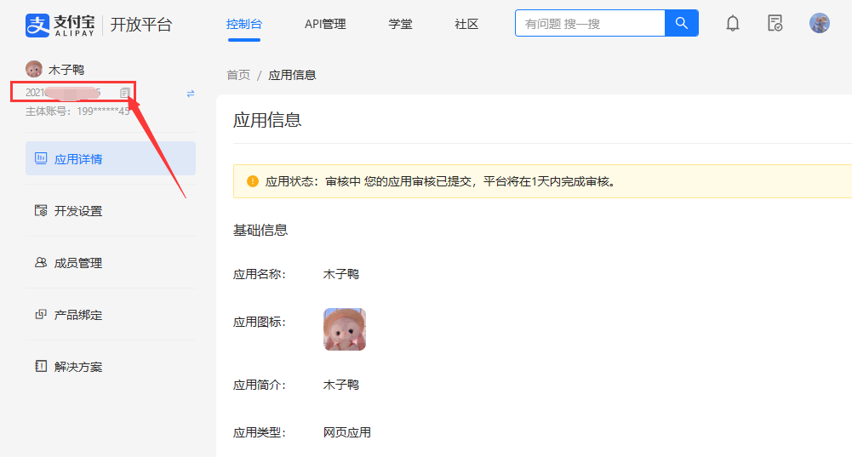Open the document checklist icon in header
This screenshot has height=457, width=852.
(775, 24)
